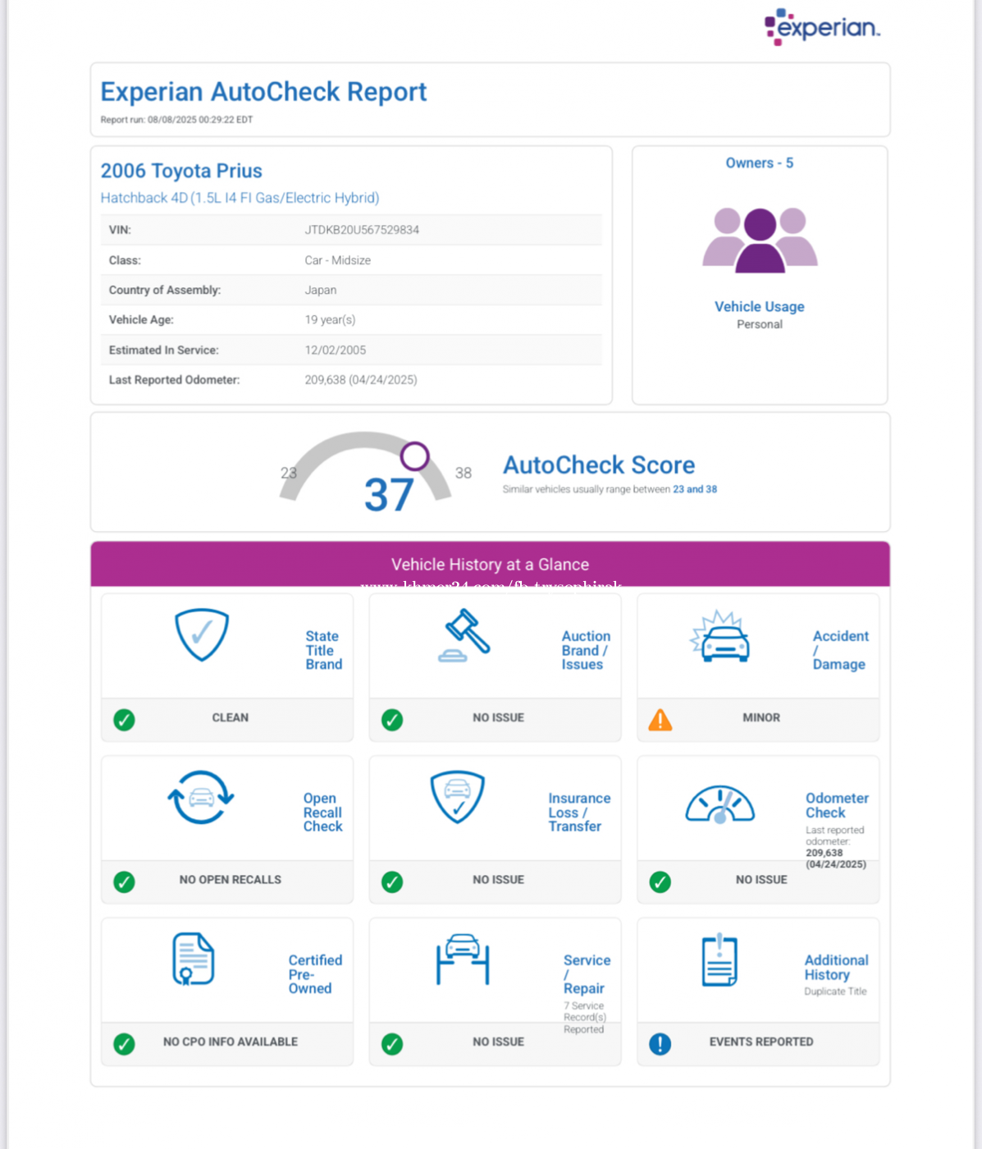Click the Additional History clipboard icon
The height and width of the screenshot is (1149, 982).
[719, 959]
